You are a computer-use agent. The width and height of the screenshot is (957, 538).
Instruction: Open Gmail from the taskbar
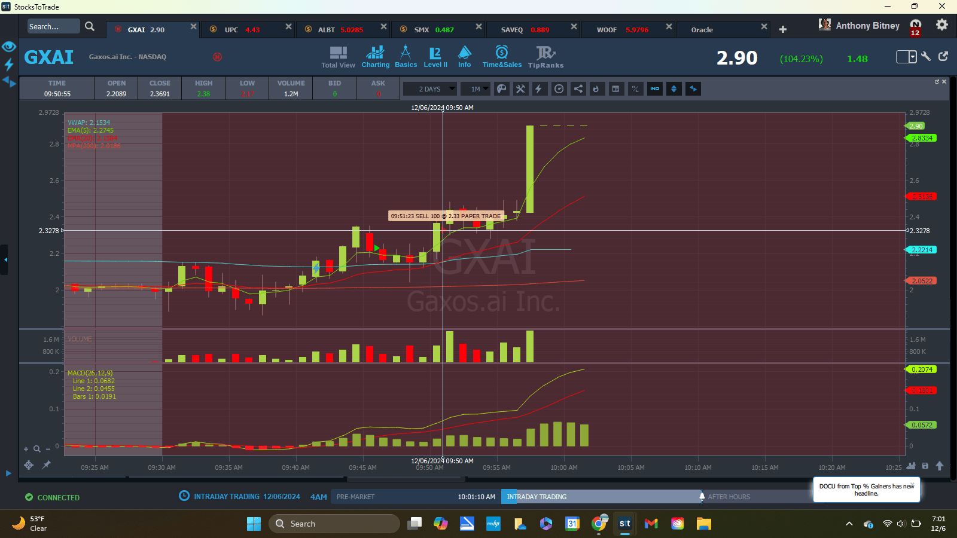[651, 524]
